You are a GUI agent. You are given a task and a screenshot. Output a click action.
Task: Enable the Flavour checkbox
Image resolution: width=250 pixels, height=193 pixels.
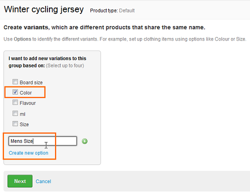coord(15,102)
